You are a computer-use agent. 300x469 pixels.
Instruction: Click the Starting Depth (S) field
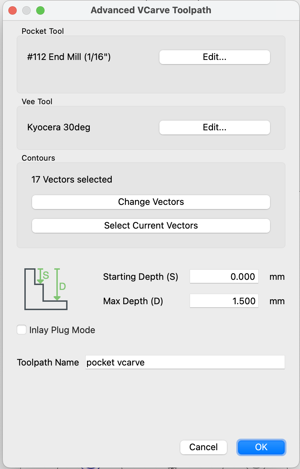224,277
